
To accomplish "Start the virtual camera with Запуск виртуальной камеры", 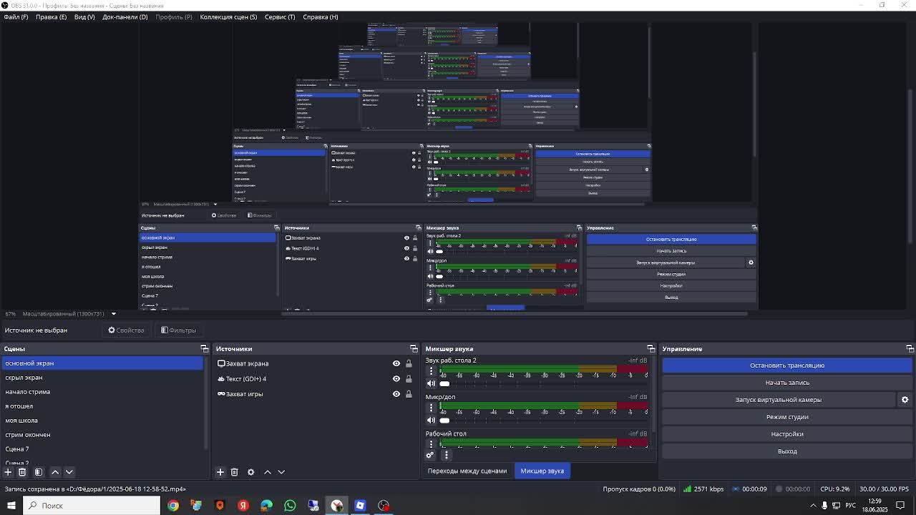I will coord(779,400).
